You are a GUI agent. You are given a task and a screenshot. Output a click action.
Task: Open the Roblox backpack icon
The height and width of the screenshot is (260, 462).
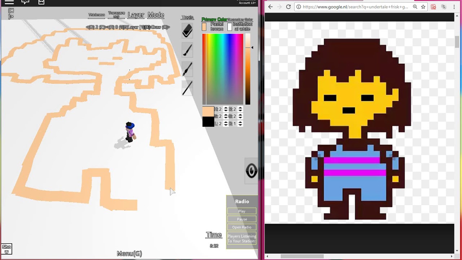[42, 2]
